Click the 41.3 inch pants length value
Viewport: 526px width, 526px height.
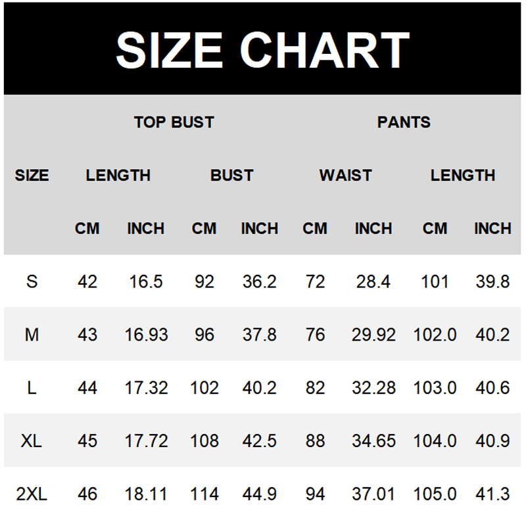492,494
